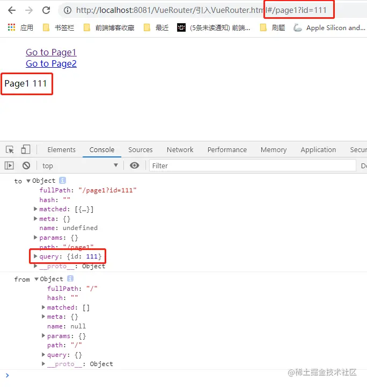This screenshot has height=387, width=367.
Task: Select name: undefined in to Object
Action: pyautogui.click(x=69, y=228)
